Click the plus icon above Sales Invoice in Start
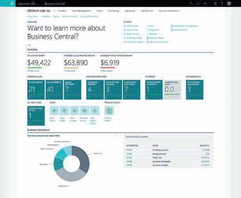Image resolution: width=241 pixels, height=198 pixels. click(x=75, y=111)
